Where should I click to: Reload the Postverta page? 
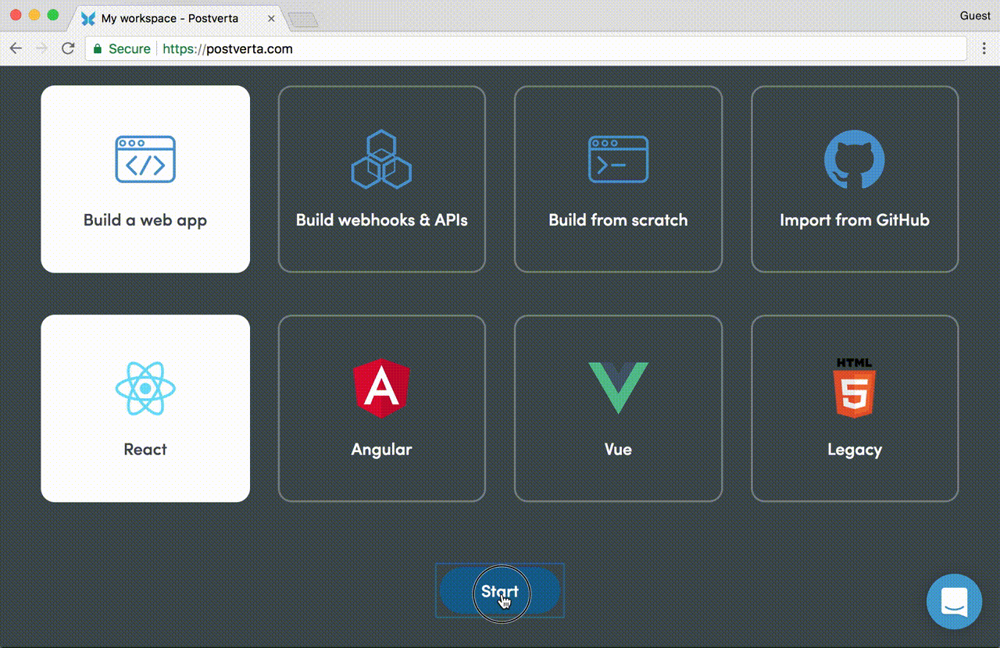(x=68, y=48)
